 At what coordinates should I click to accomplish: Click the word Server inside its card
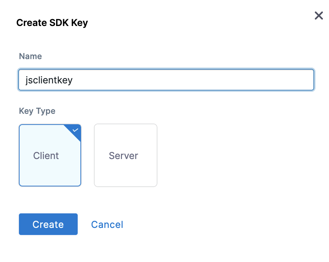coord(123,156)
